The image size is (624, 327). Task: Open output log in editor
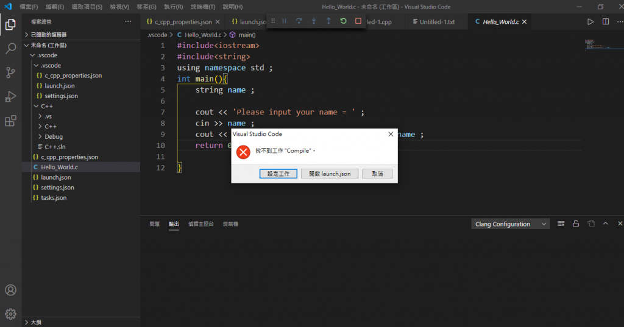point(591,223)
